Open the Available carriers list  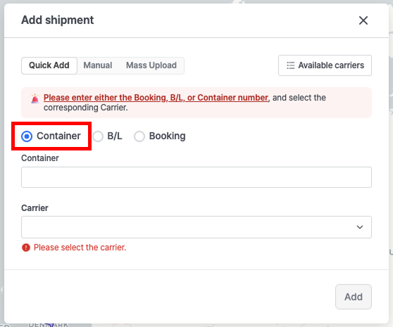[325, 65]
